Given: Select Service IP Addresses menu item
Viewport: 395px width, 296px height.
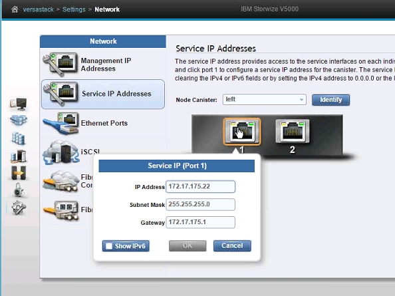Looking at the screenshot, I should tap(103, 94).
